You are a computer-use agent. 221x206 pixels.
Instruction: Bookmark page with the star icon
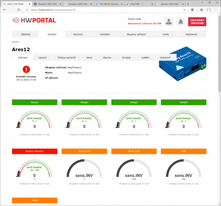[x=184, y=10]
